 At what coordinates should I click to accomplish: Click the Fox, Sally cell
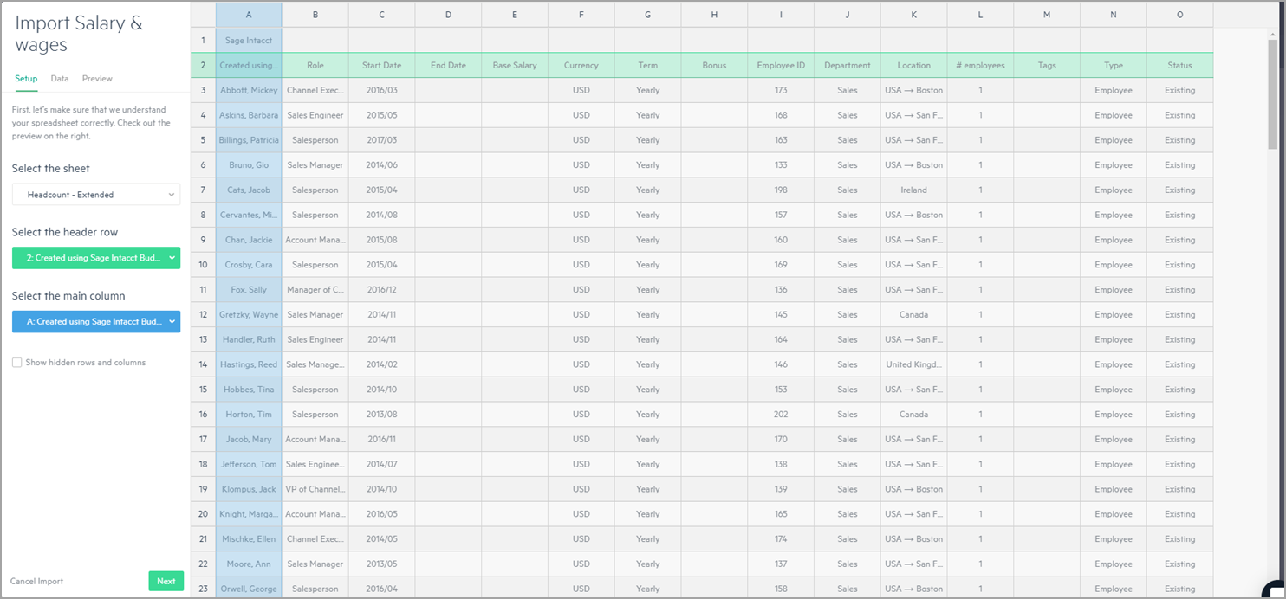tap(249, 290)
